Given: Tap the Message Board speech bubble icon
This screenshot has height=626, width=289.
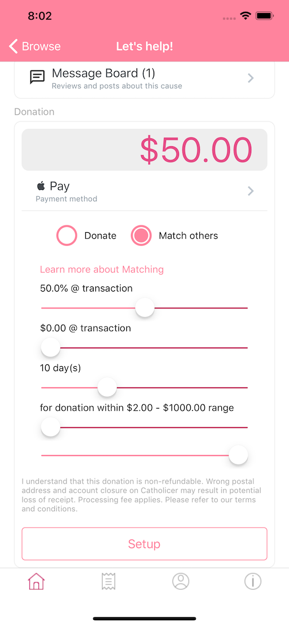Looking at the screenshot, I should [37, 77].
